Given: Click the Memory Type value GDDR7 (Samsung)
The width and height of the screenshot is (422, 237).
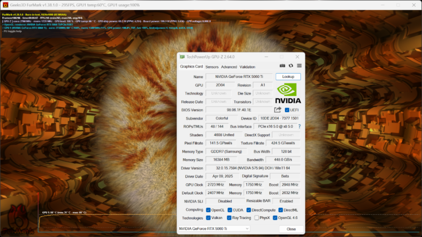Looking at the screenshot, I should pos(226,152).
